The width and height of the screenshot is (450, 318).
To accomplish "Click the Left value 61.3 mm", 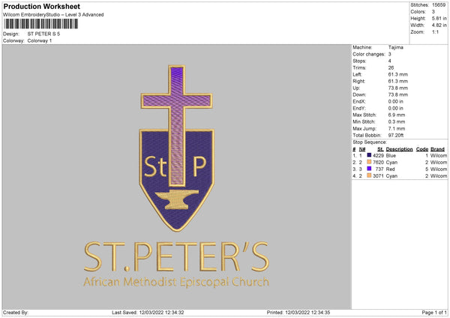I will point(397,74).
